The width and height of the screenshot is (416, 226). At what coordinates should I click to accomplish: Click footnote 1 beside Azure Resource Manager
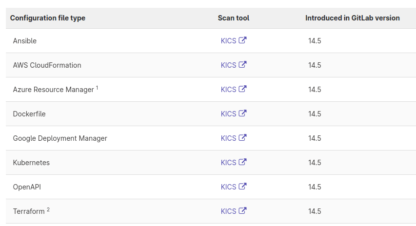[97, 88]
